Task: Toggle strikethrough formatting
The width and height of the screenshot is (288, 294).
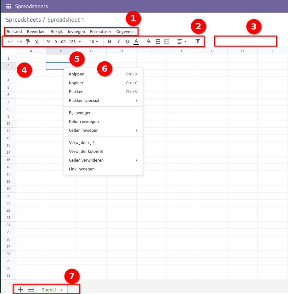Action: pyautogui.click(x=127, y=41)
